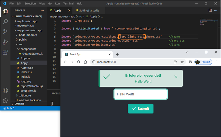The image size is (221, 137).
Task: Switch to the GettingStarted.js tab
Action: (88, 10)
